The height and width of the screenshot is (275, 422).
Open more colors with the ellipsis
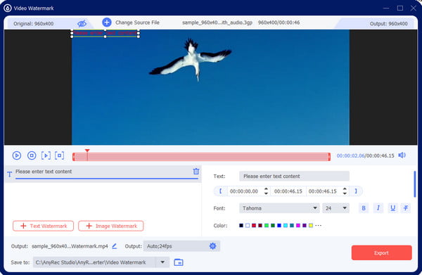coord(318,226)
